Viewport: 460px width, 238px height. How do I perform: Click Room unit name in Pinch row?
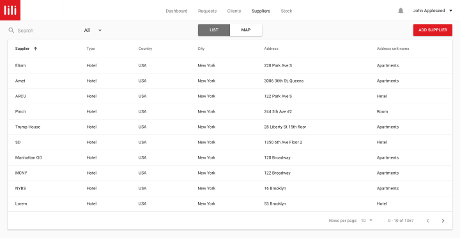point(382,112)
